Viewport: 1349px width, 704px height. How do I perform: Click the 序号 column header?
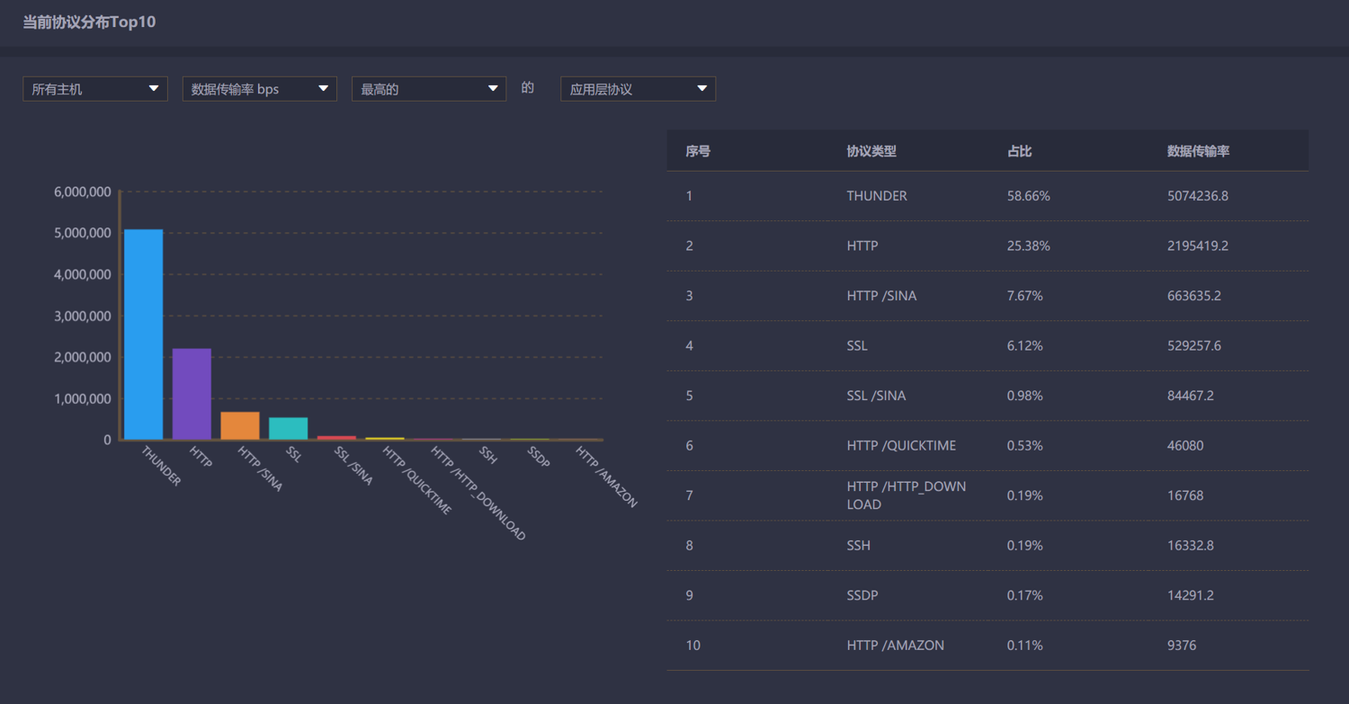pyautogui.click(x=698, y=151)
